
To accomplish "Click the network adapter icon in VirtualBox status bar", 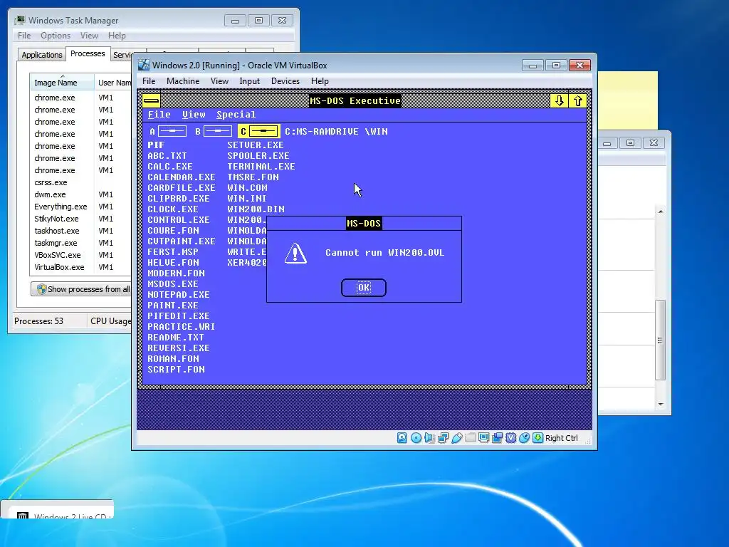I will (443, 438).
